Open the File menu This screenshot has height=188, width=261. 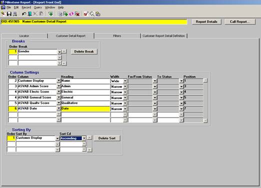pos(8,7)
